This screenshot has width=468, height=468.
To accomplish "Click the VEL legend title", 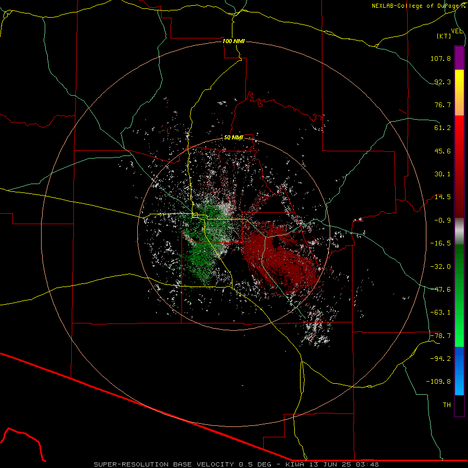I will 457,31.
